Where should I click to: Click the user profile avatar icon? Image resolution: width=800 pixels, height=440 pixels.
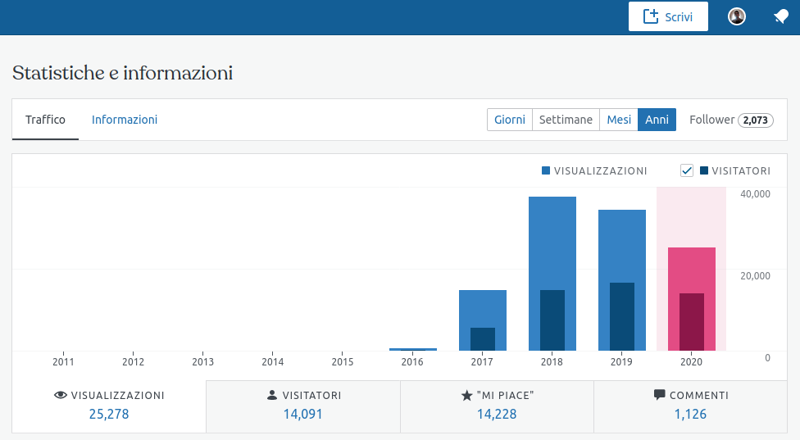[737, 16]
